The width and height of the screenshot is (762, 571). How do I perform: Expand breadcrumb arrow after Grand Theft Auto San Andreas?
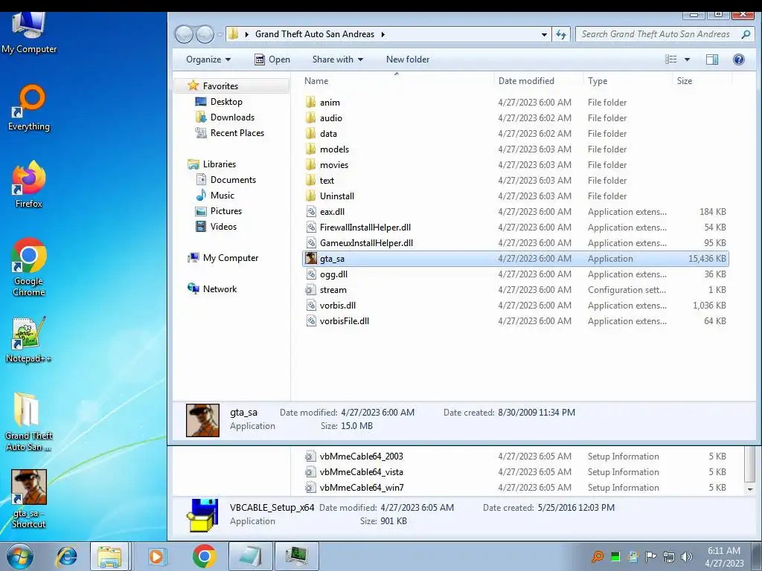[383, 34]
